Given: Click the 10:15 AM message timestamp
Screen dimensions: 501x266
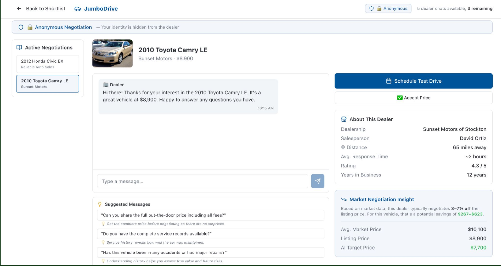Looking at the screenshot, I should [x=266, y=108].
